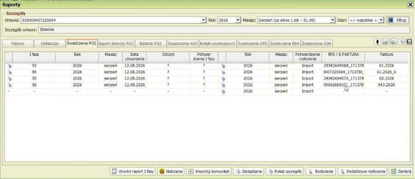415x179 pixels.
Task: Click the Pokaż szczegóły button
Action: [x=285, y=172]
